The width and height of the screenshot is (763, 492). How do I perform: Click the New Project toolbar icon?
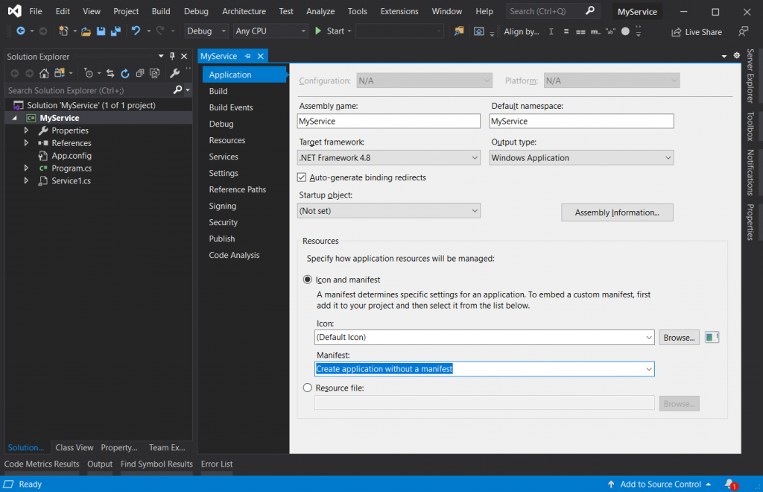point(63,31)
